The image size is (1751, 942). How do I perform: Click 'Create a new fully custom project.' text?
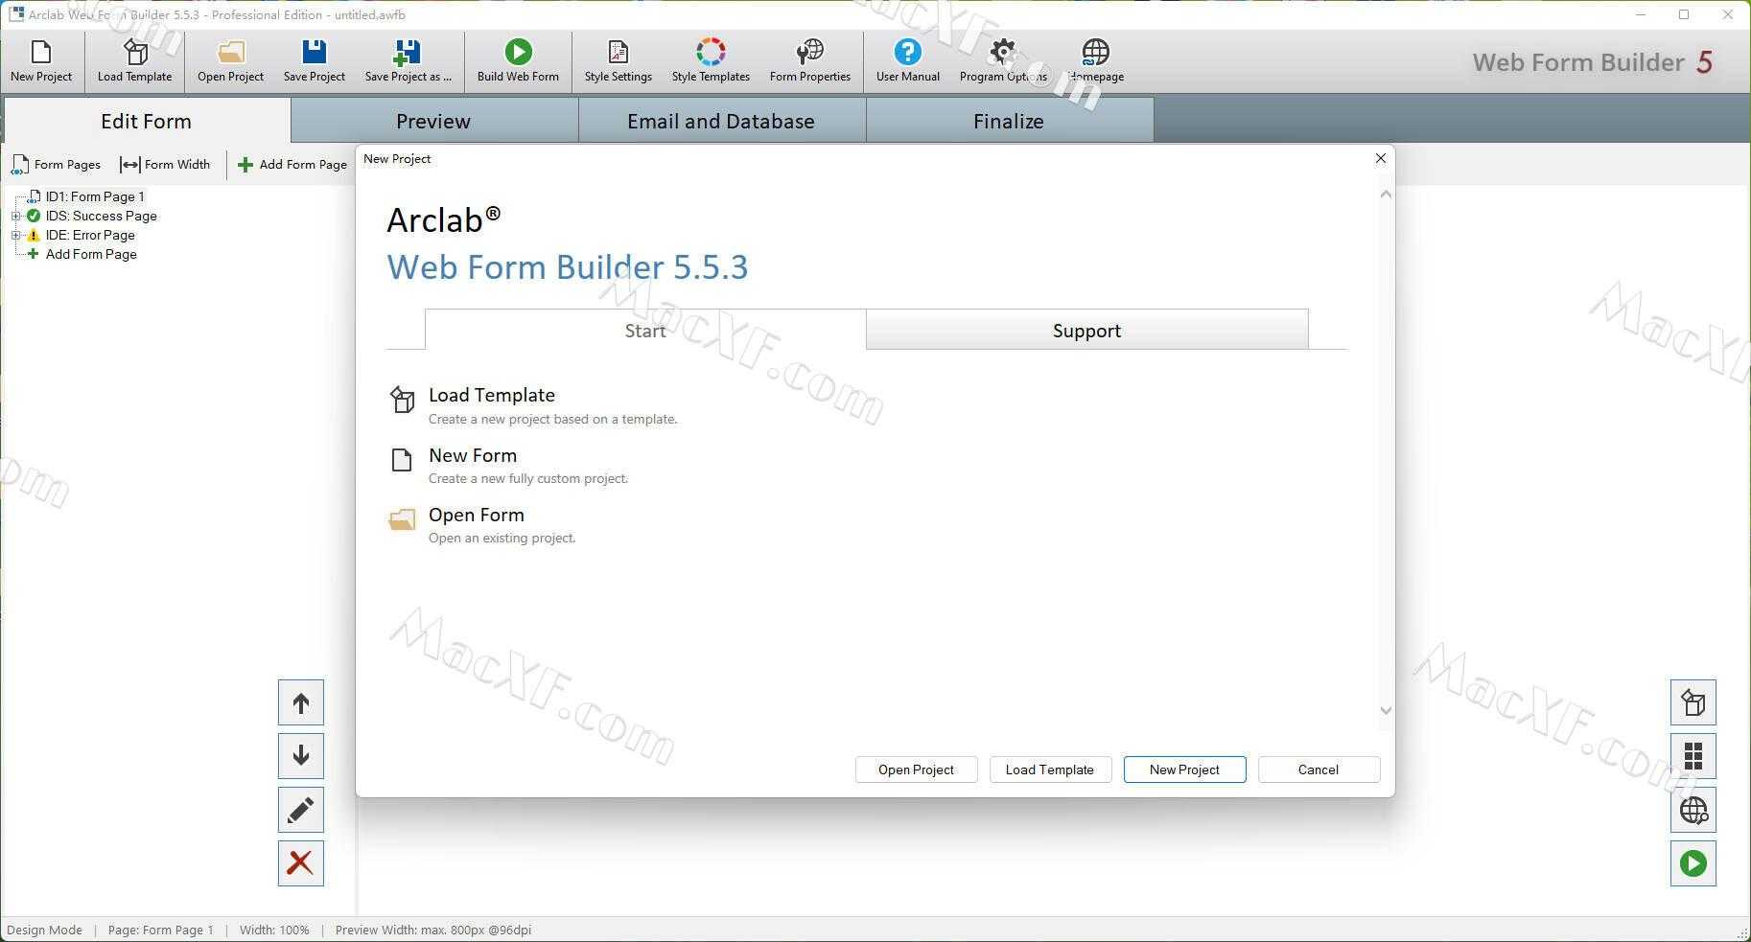click(528, 478)
